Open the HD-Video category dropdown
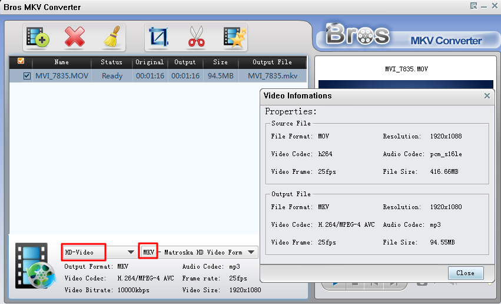 [98, 252]
